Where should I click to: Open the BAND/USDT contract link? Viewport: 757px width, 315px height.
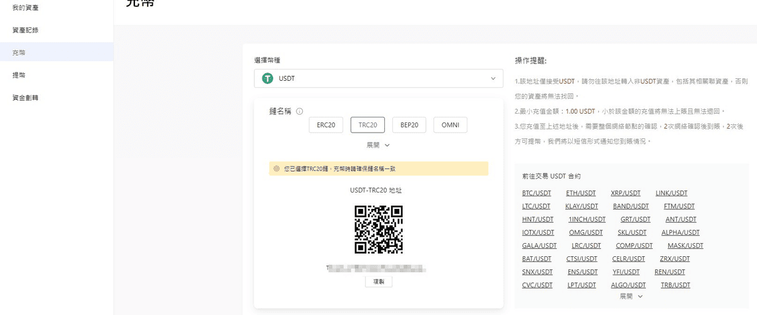tap(631, 206)
